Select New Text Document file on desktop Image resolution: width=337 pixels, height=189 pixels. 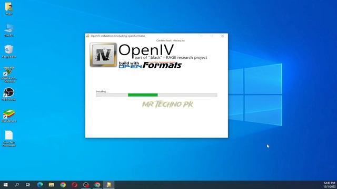click(9, 139)
